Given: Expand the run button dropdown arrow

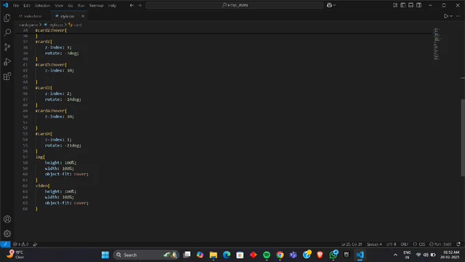Looking at the screenshot, I should point(451,16).
